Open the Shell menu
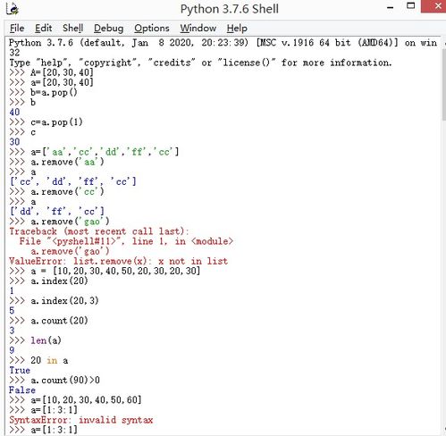The height and width of the screenshot is (436, 446). click(72, 29)
